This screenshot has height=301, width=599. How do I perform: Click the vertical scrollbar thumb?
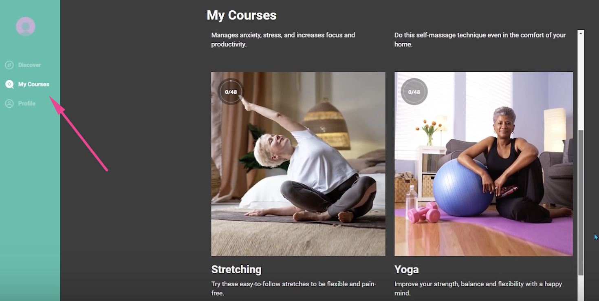[x=581, y=203]
